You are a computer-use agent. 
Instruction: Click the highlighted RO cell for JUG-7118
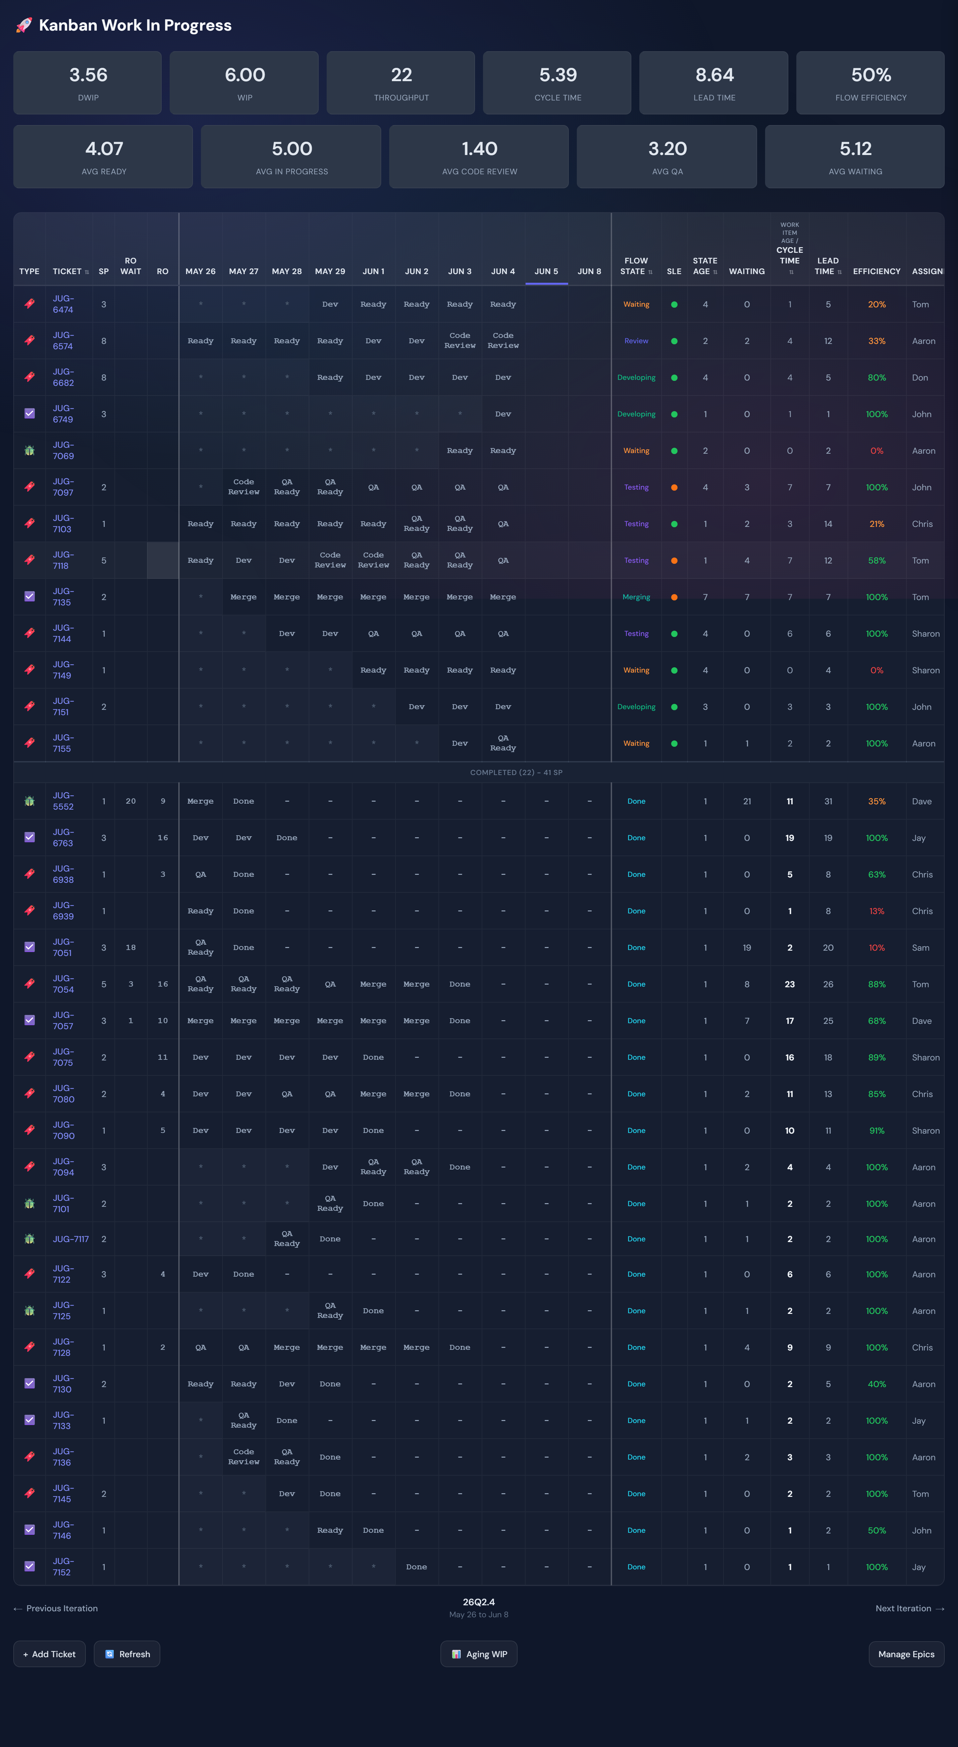pos(163,560)
